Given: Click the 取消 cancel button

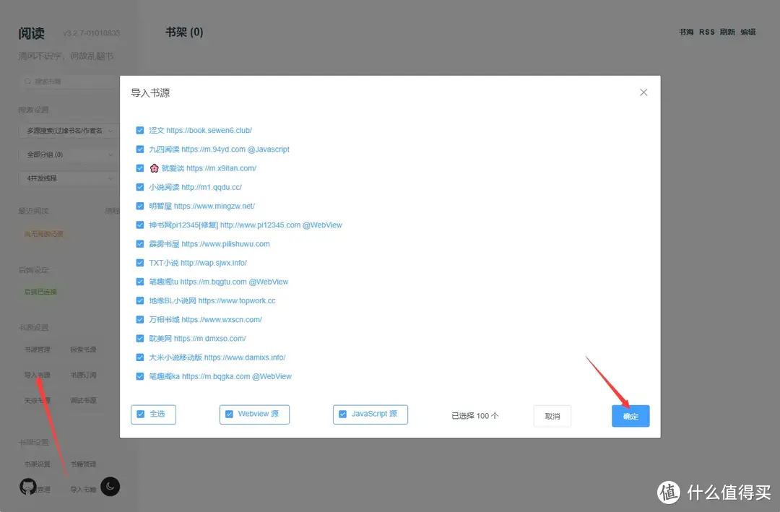Looking at the screenshot, I should (552, 416).
